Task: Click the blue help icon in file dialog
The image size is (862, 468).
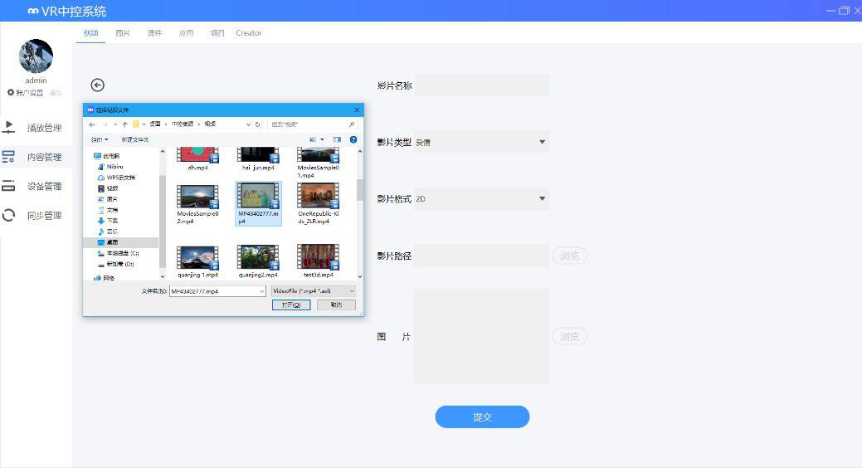Action: pyautogui.click(x=353, y=139)
